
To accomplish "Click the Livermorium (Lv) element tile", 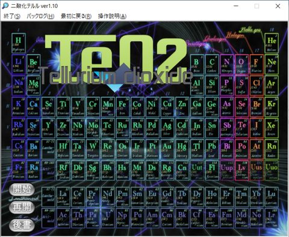I will [x=241, y=171].
